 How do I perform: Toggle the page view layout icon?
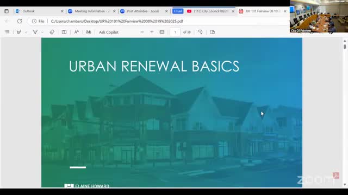[213, 32]
